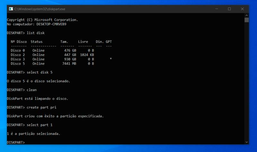Viewport: 257px width, 152px height.
Task: Click the 476 GB size value
Action: pyautogui.click(x=70, y=51)
